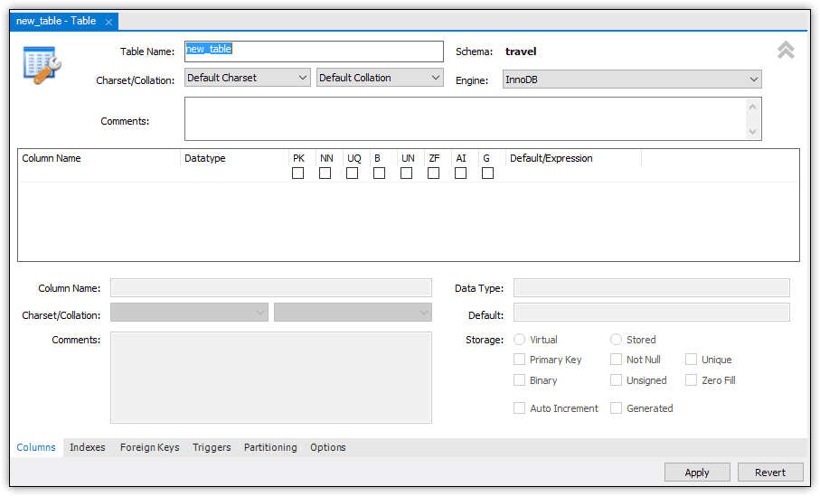Open the Default Charset dropdown
820x496 pixels.
(248, 79)
